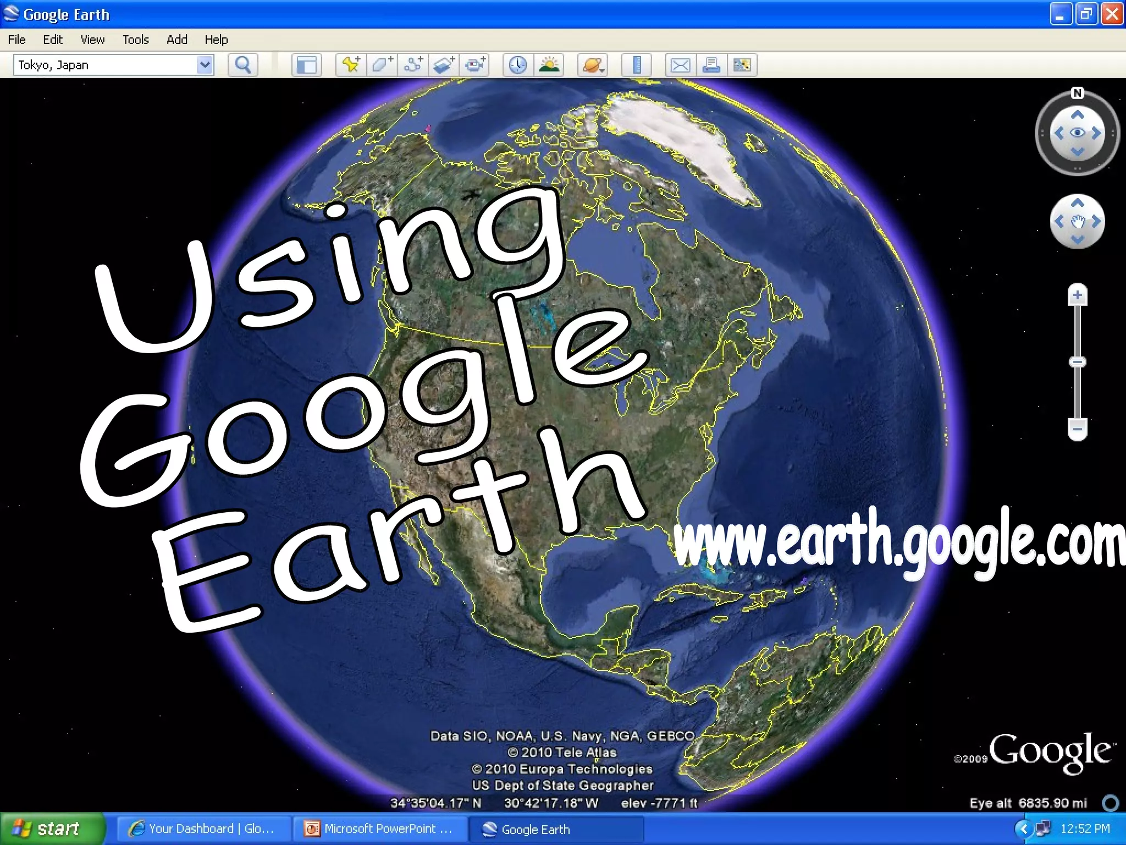
Task: Click the Eye alt 6835.90 mi readout
Action: (1028, 803)
